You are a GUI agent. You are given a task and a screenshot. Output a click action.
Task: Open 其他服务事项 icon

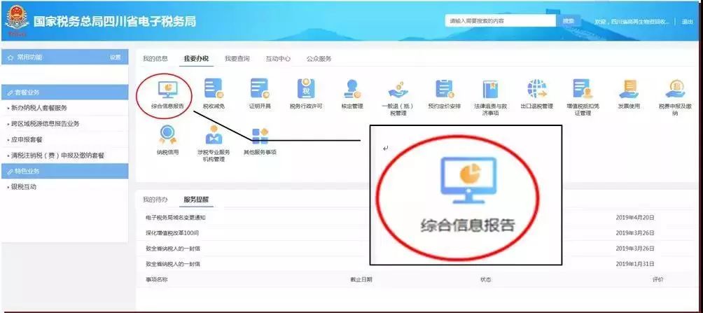[x=259, y=137]
